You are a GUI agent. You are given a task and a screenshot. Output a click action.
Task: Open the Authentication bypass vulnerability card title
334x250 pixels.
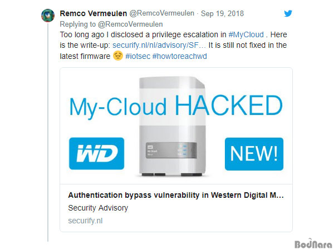coord(176,195)
